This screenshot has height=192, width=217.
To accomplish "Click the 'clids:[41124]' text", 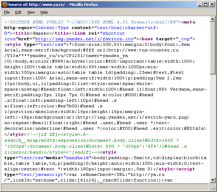I will pos(78,180).
